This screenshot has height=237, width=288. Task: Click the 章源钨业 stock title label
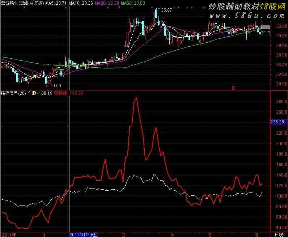point(10,3)
